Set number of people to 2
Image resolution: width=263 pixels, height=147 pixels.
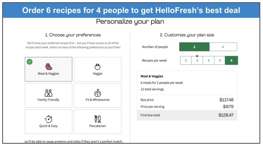point(195,47)
